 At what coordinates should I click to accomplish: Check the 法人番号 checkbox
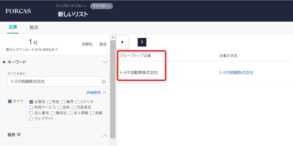[31, 113]
